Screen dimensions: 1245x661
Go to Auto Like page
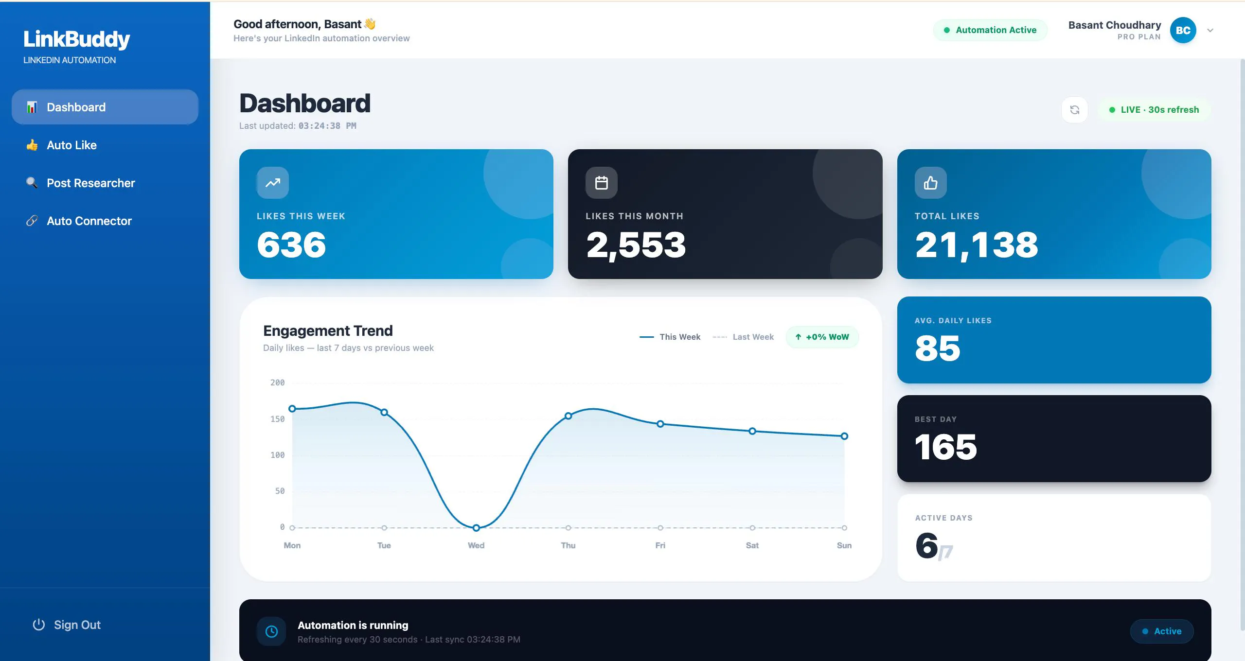point(105,145)
